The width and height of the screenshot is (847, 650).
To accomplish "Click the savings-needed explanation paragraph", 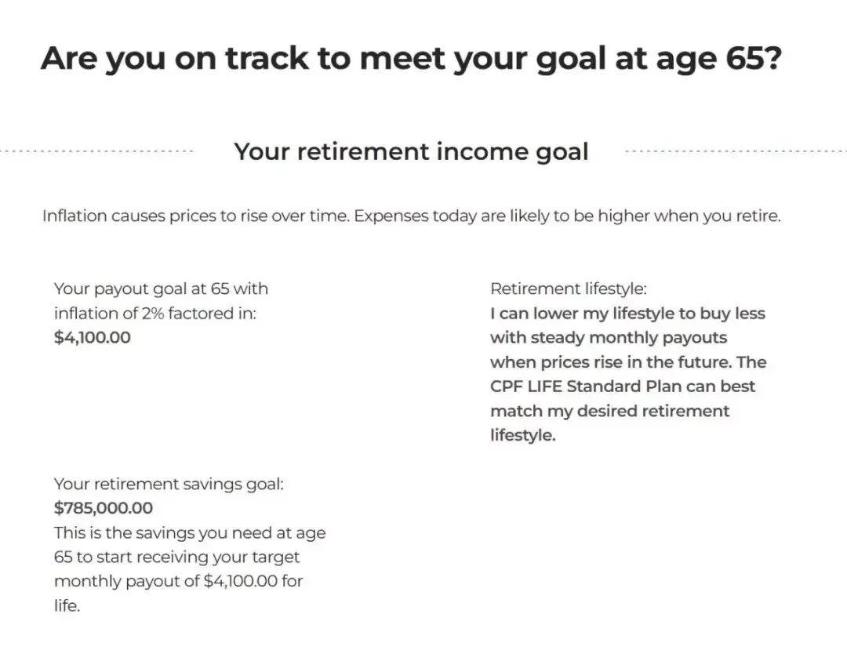I will pos(190,569).
